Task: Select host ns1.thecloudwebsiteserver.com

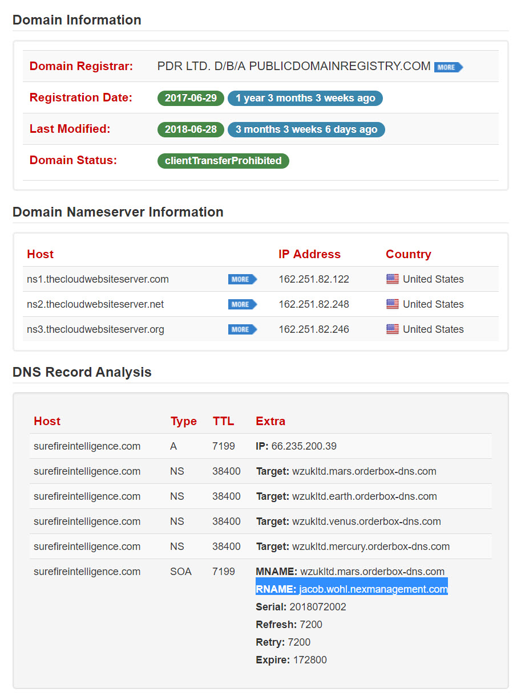Action: tap(98, 279)
